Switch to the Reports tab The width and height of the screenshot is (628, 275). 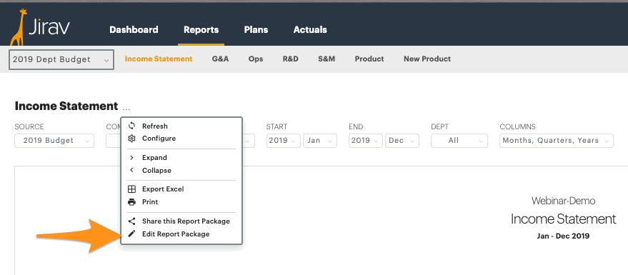click(x=201, y=29)
